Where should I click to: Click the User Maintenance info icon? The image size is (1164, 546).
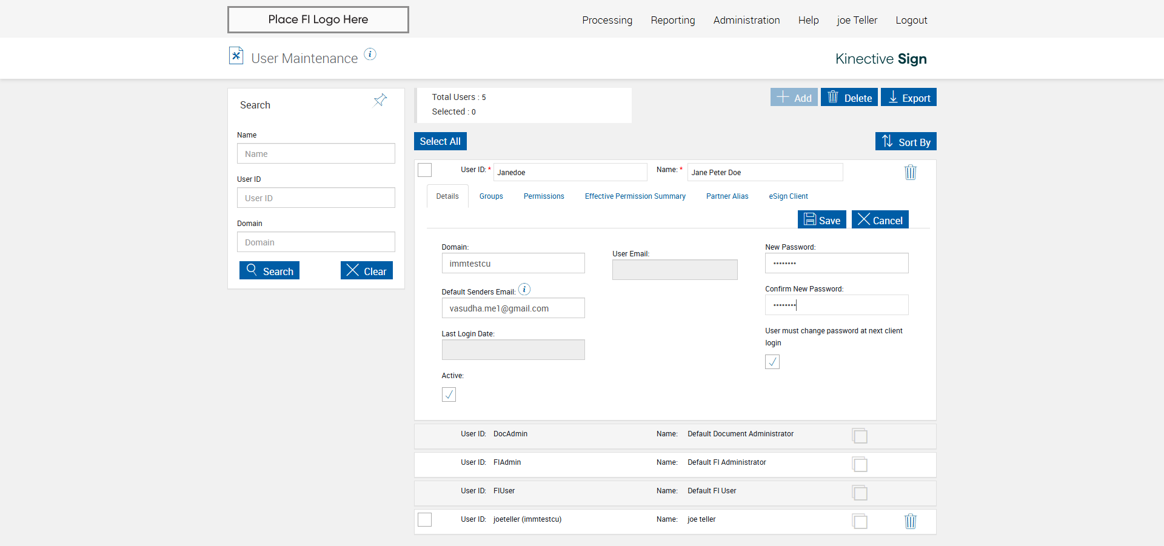click(x=370, y=55)
